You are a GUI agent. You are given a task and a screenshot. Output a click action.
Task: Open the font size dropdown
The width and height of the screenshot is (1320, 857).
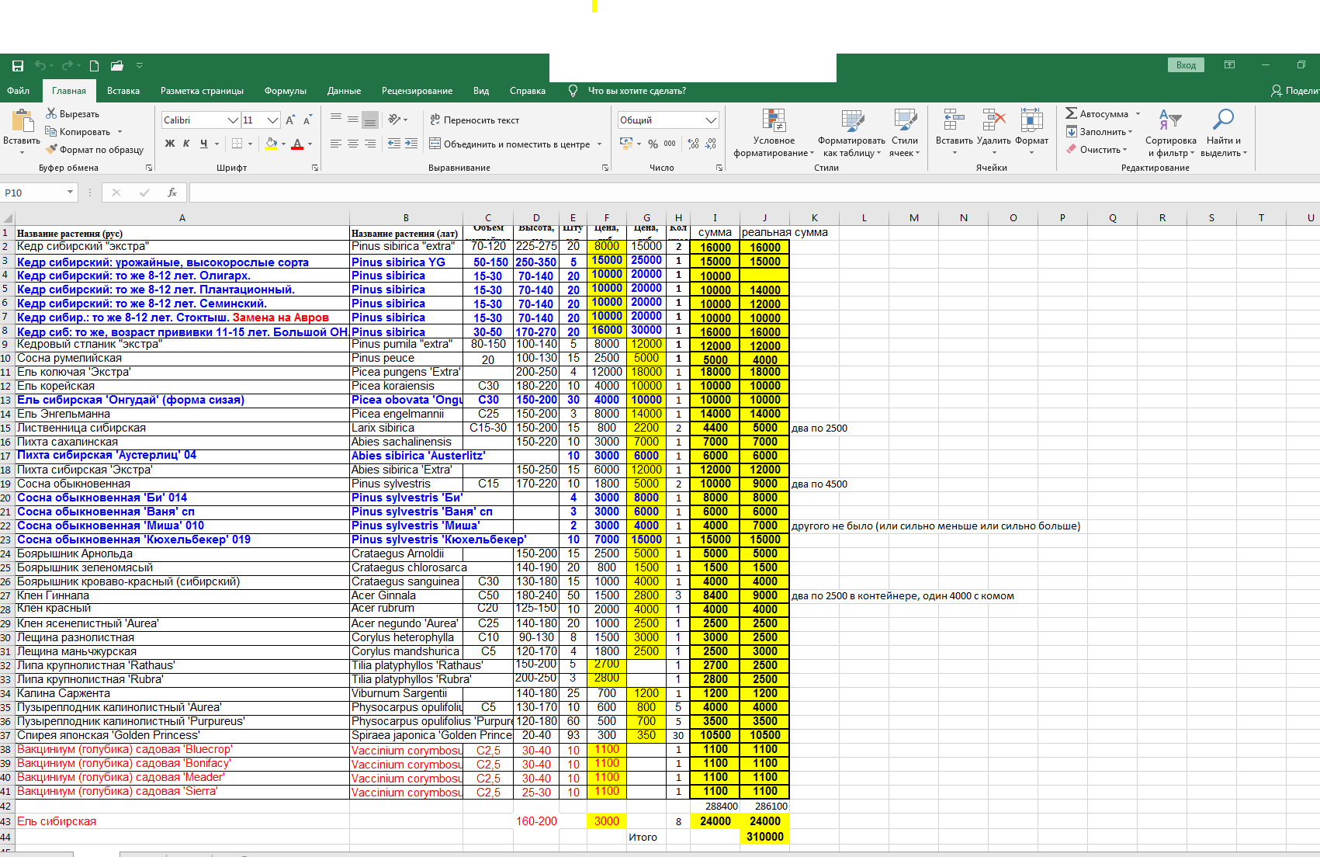[x=272, y=120]
